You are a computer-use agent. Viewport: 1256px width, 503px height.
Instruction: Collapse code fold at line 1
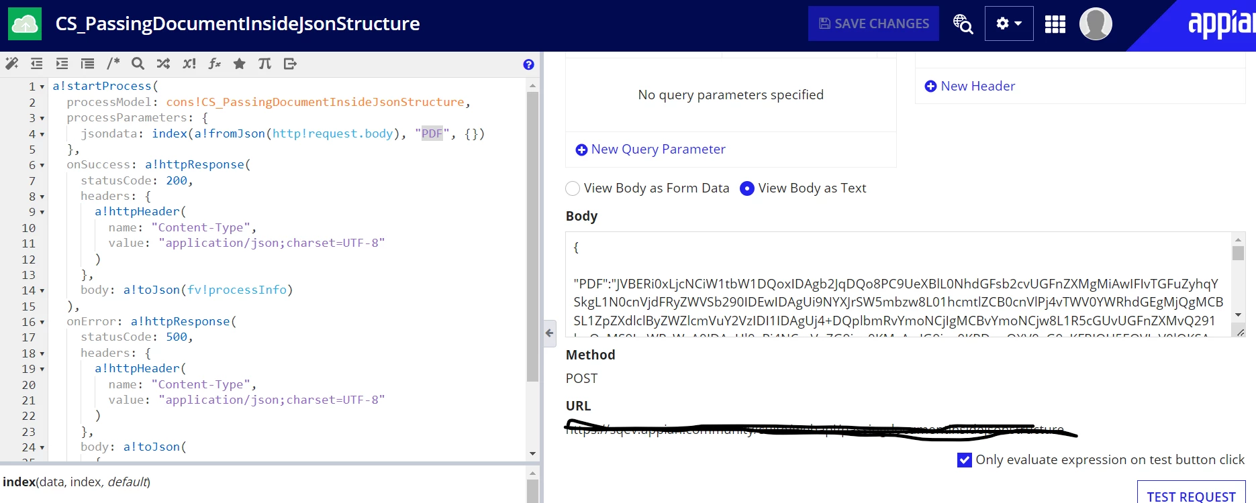[42, 87]
